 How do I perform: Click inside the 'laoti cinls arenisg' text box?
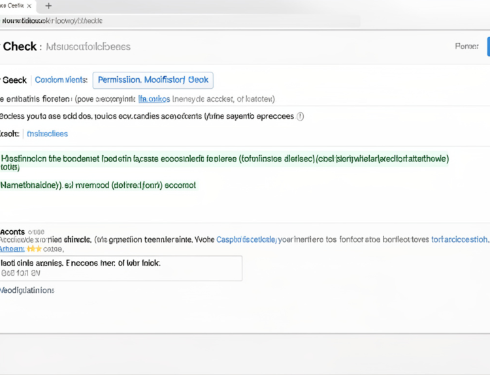(121, 268)
